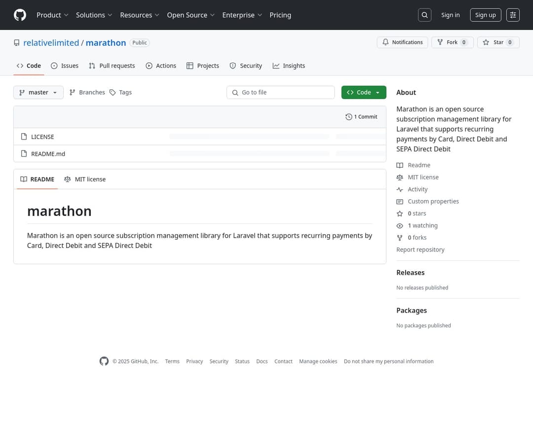Star the marathon repository
533x426 pixels.
coord(498,42)
